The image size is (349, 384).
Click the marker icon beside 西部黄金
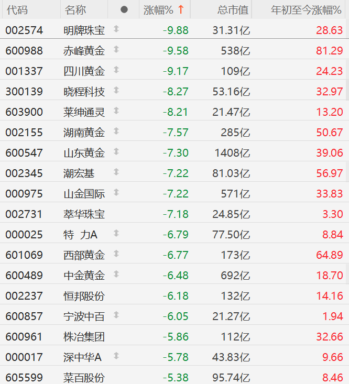tap(116, 254)
